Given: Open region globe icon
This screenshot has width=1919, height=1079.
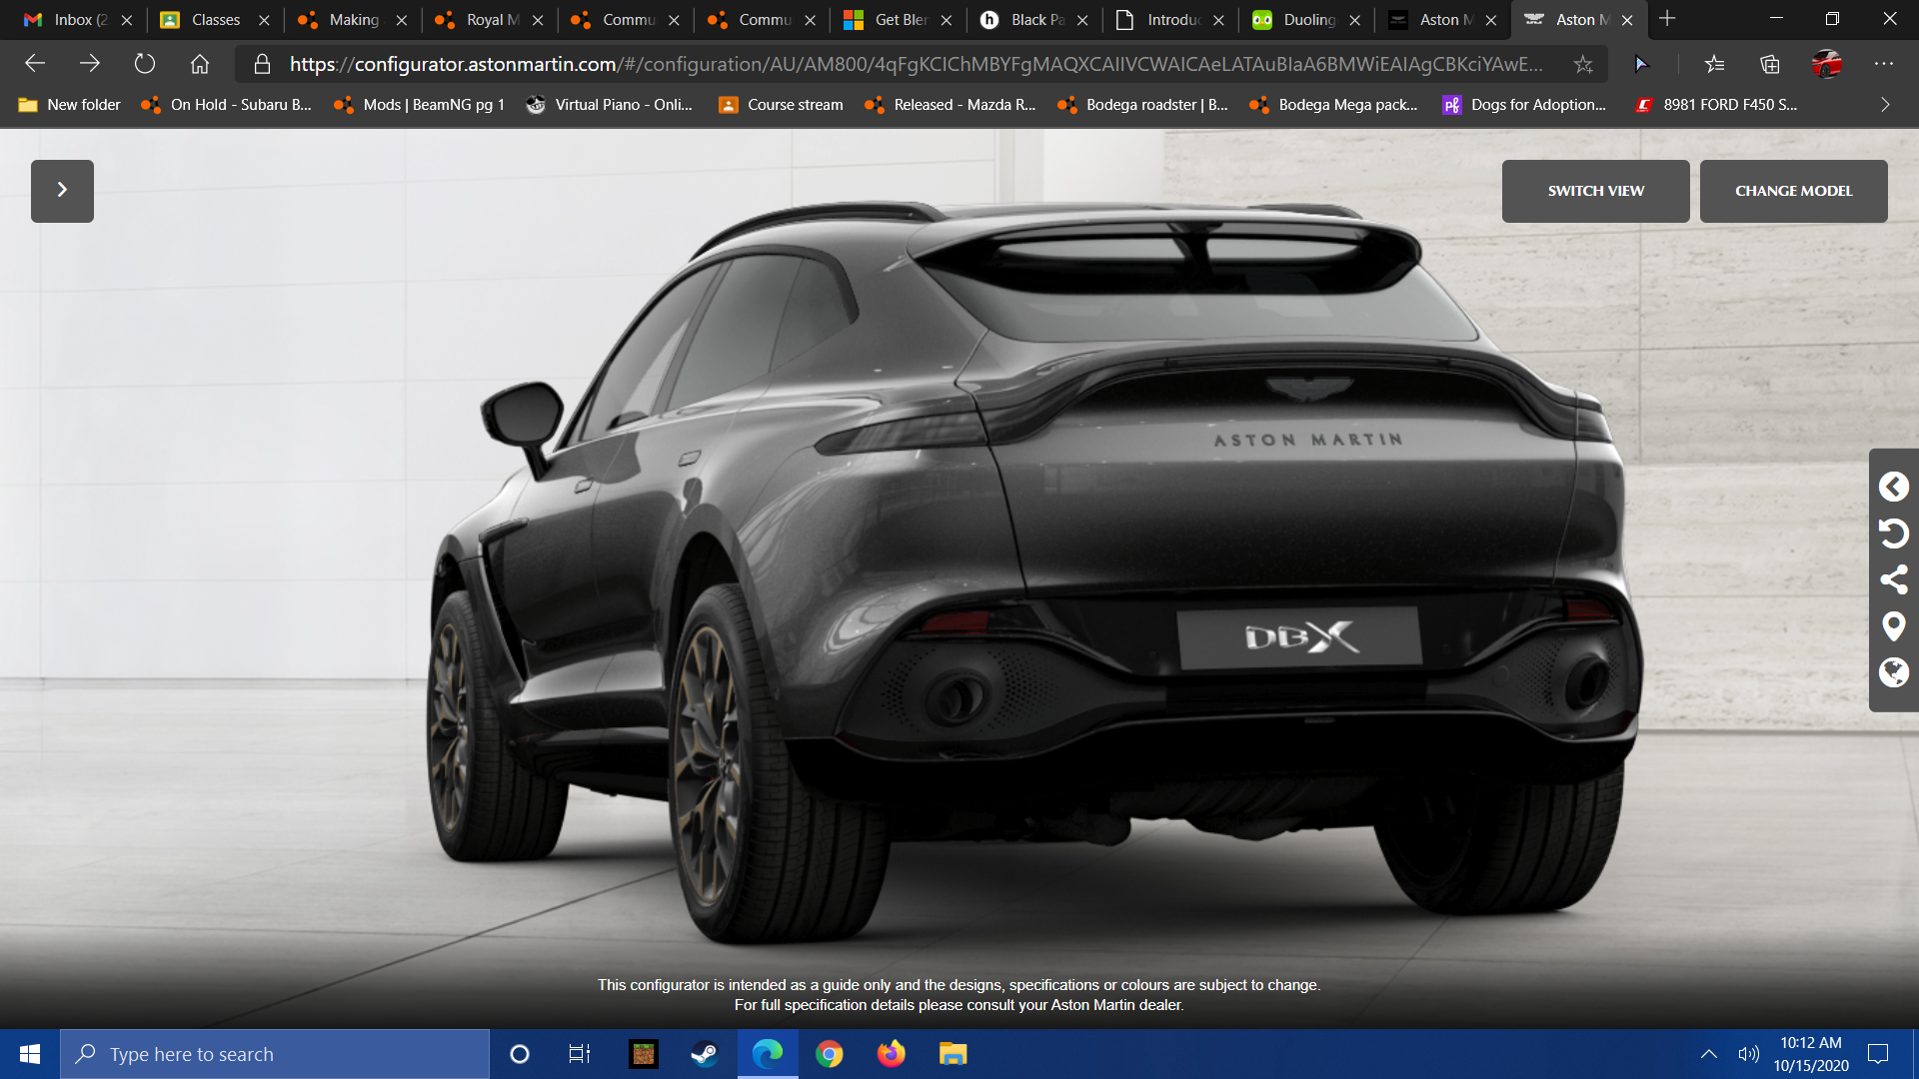Looking at the screenshot, I should click(1893, 672).
